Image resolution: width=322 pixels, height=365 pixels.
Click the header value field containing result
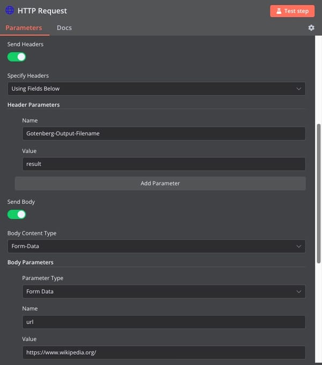point(164,164)
